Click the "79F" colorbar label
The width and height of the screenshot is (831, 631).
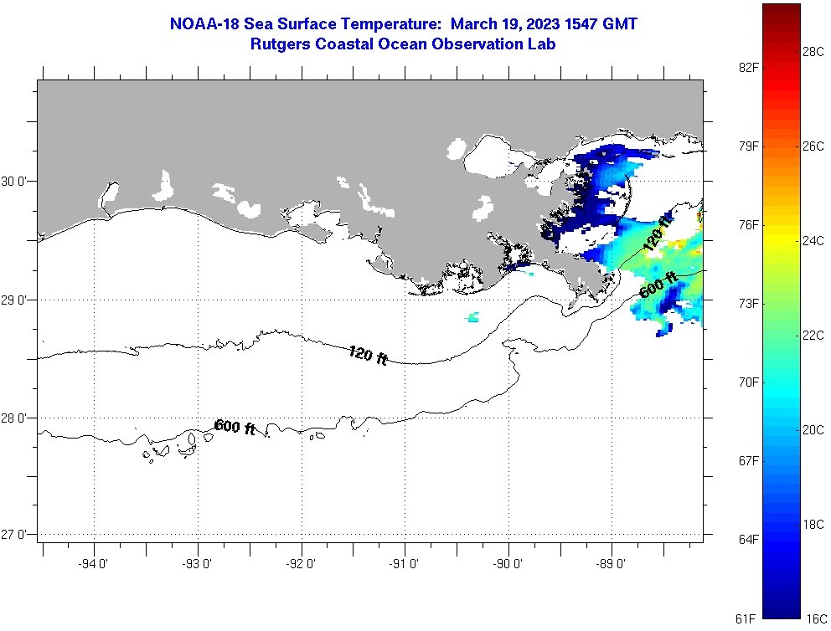tap(748, 146)
